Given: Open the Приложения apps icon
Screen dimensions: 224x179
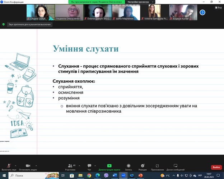Looking at the screenshot, I should coord(157,166).
